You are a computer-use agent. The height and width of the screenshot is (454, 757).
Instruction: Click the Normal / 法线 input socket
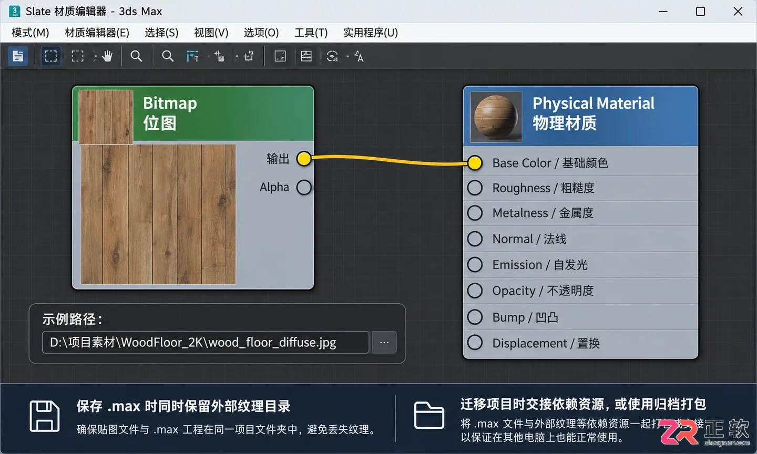pyautogui.click(x=475, y=239)
